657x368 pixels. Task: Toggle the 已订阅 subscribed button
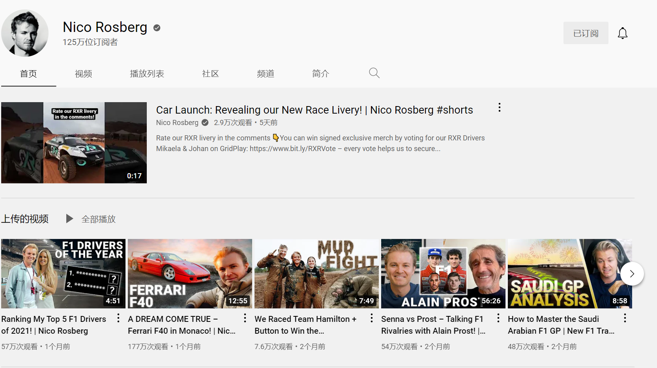click(x=586, y=33)
